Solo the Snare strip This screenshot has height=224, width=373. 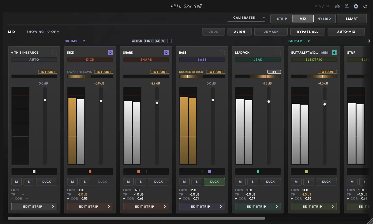point(141,182)
